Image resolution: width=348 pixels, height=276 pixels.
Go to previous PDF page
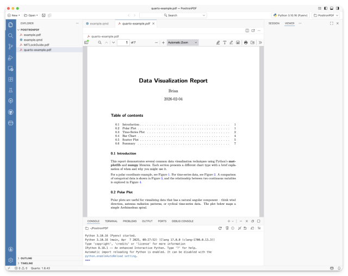click(x=107, y=42)
